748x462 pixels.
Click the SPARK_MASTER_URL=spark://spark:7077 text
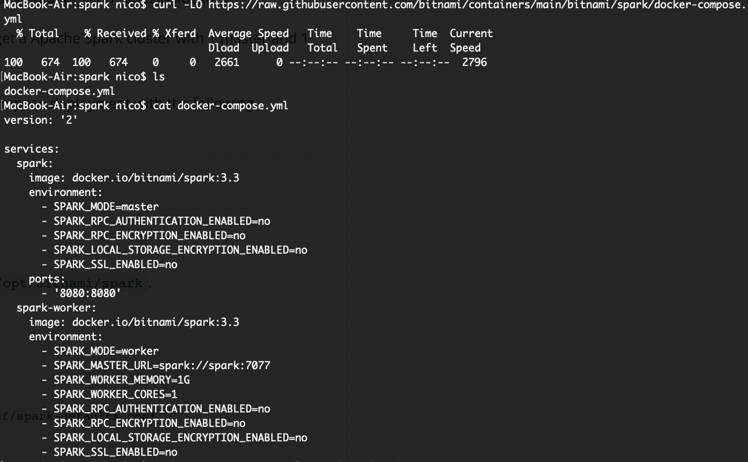[x=161, y=366]
